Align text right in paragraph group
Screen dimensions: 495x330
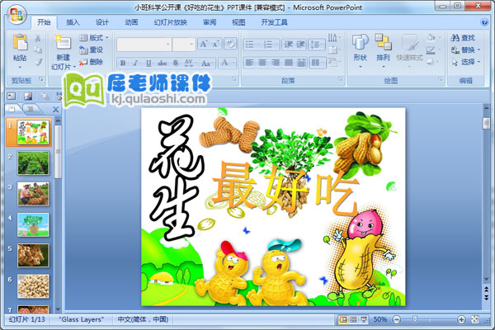pyautogui.click(x=276, y=63)
